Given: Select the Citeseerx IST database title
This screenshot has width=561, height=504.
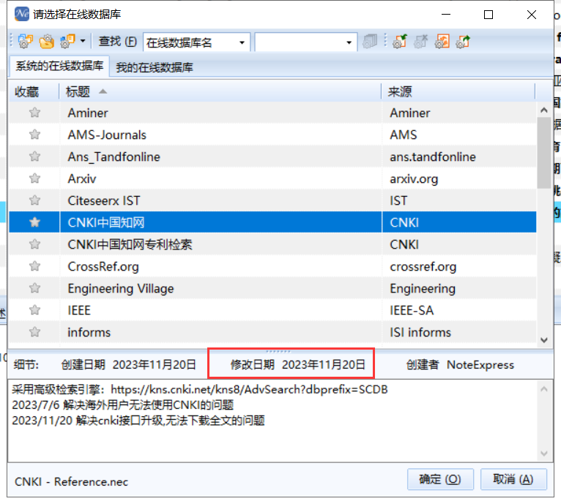Looking at the screenshot, I should tap(104, 200).
